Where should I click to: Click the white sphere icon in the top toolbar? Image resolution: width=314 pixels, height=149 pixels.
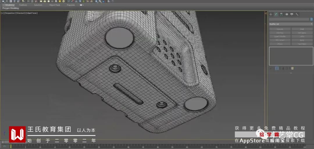49,1
